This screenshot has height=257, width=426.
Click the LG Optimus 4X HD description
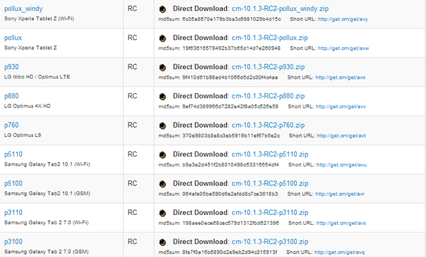pos(28,106)
